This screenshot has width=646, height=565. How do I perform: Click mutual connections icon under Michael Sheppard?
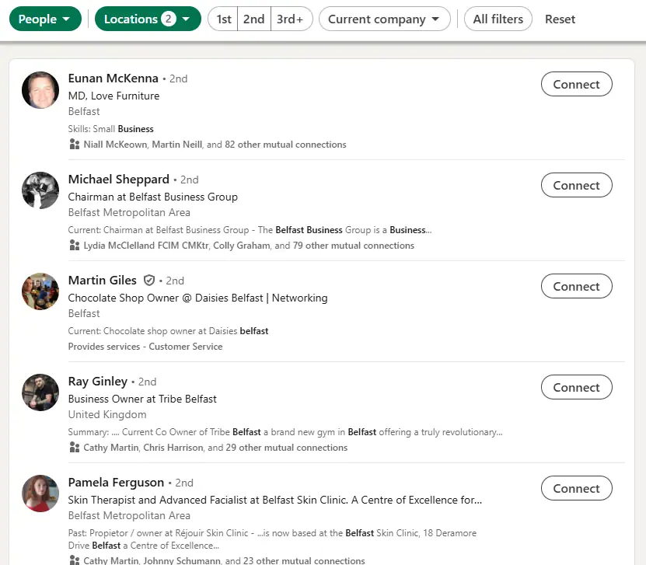point(74,246)
